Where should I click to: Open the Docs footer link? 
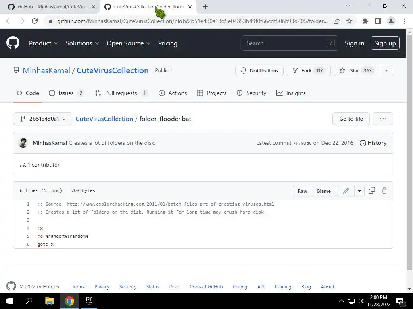[174, 286]
